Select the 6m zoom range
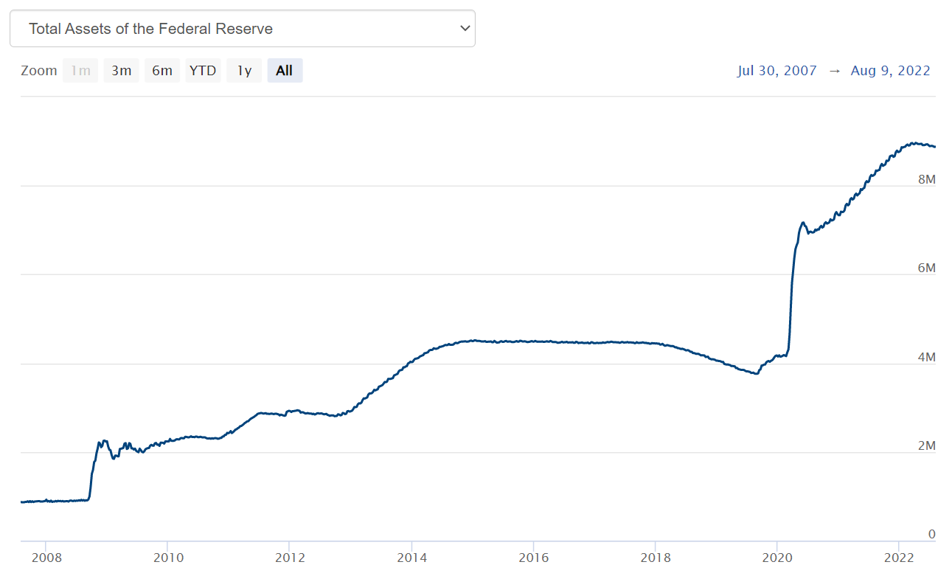This screenshot has width=952, height=576. point(161,70)
